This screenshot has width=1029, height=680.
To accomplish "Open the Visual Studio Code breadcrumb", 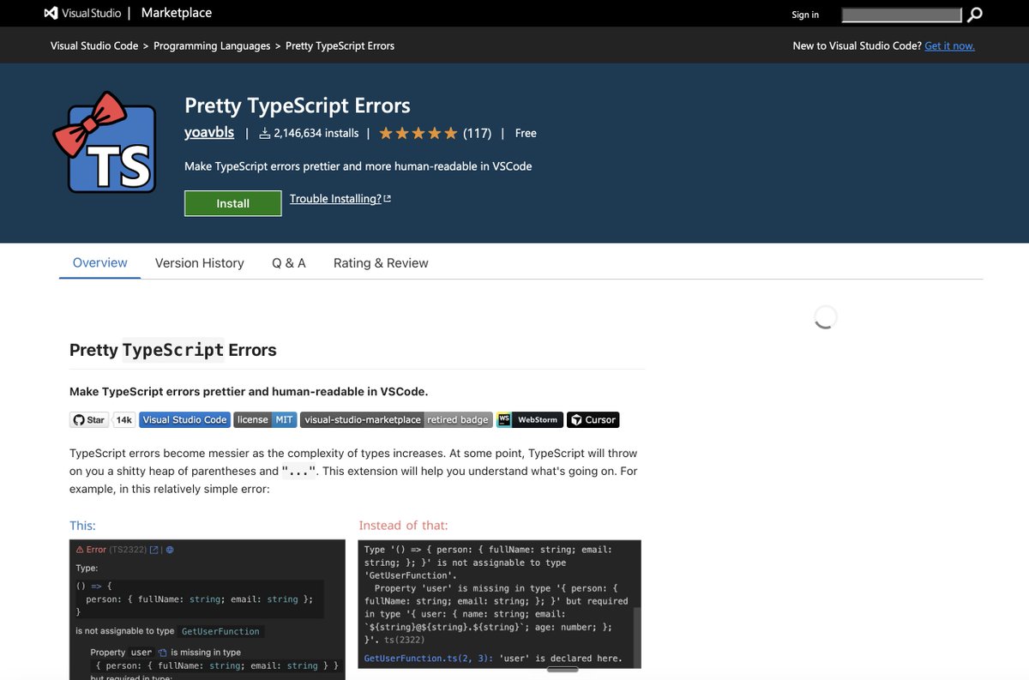I will point(94,45).
